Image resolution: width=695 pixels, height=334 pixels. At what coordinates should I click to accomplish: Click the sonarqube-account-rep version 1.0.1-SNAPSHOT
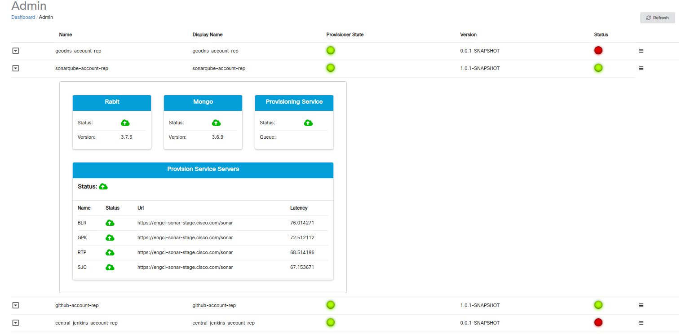(480, 68)
